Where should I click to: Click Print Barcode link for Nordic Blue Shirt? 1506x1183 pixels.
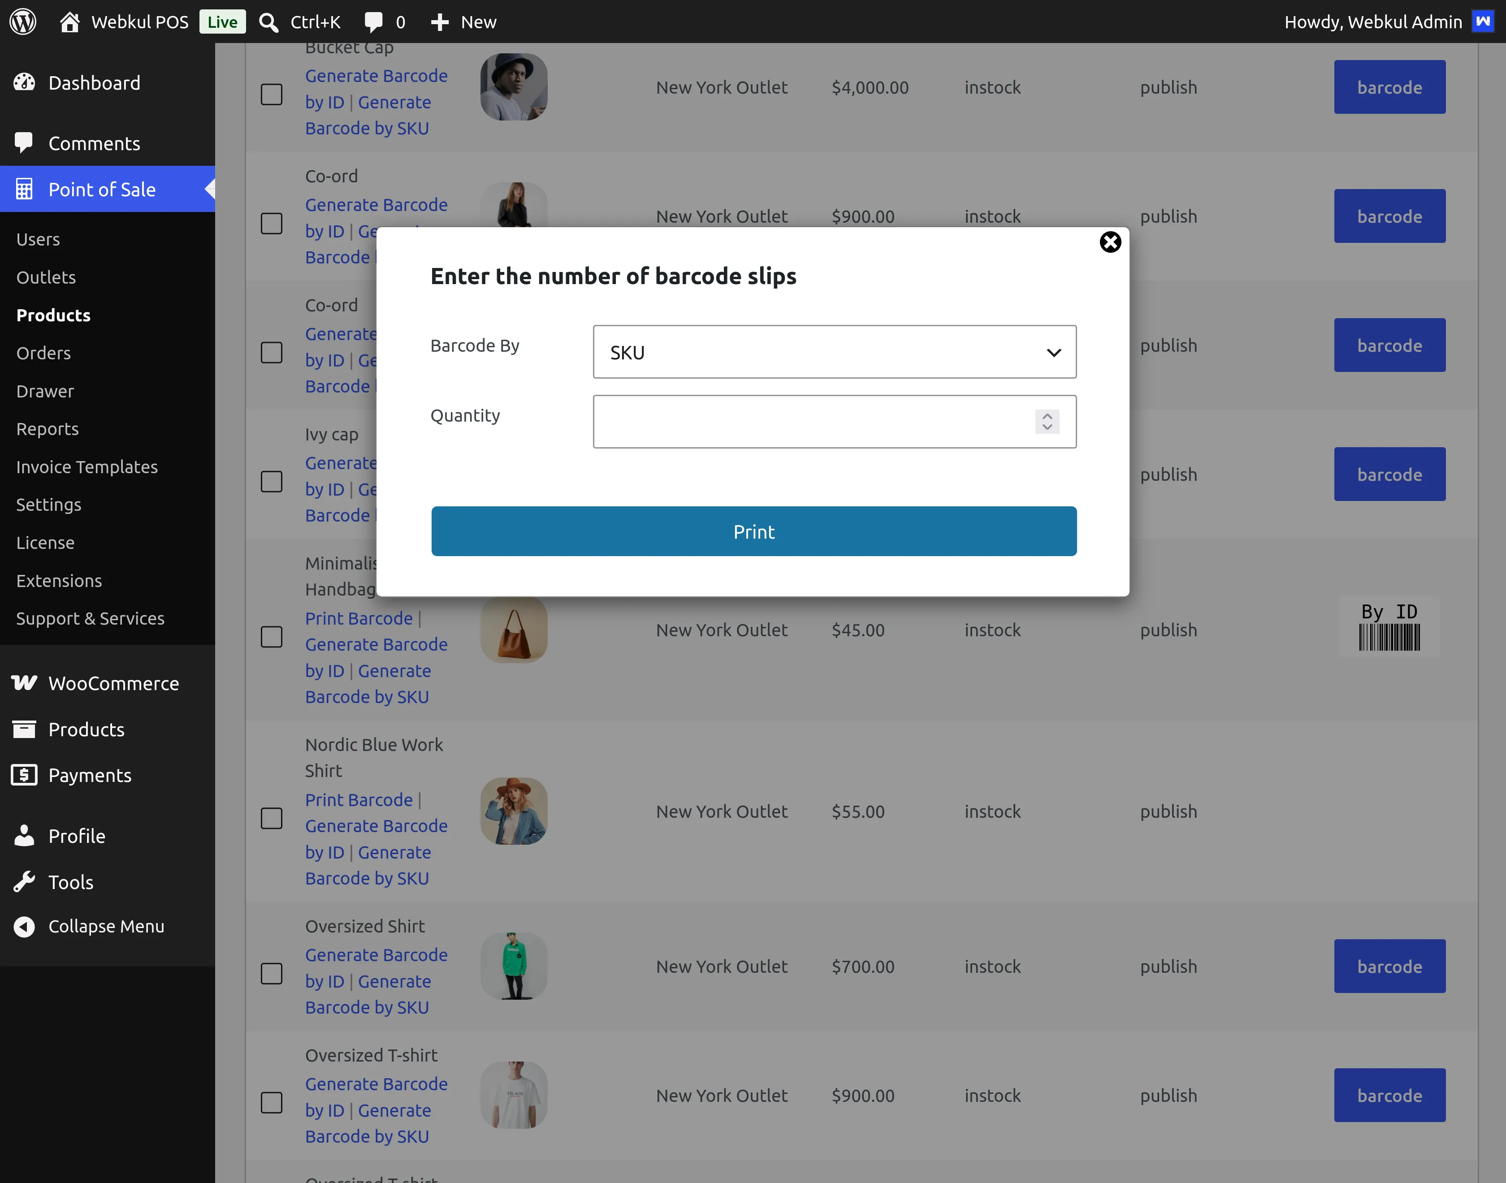(359, 799)
